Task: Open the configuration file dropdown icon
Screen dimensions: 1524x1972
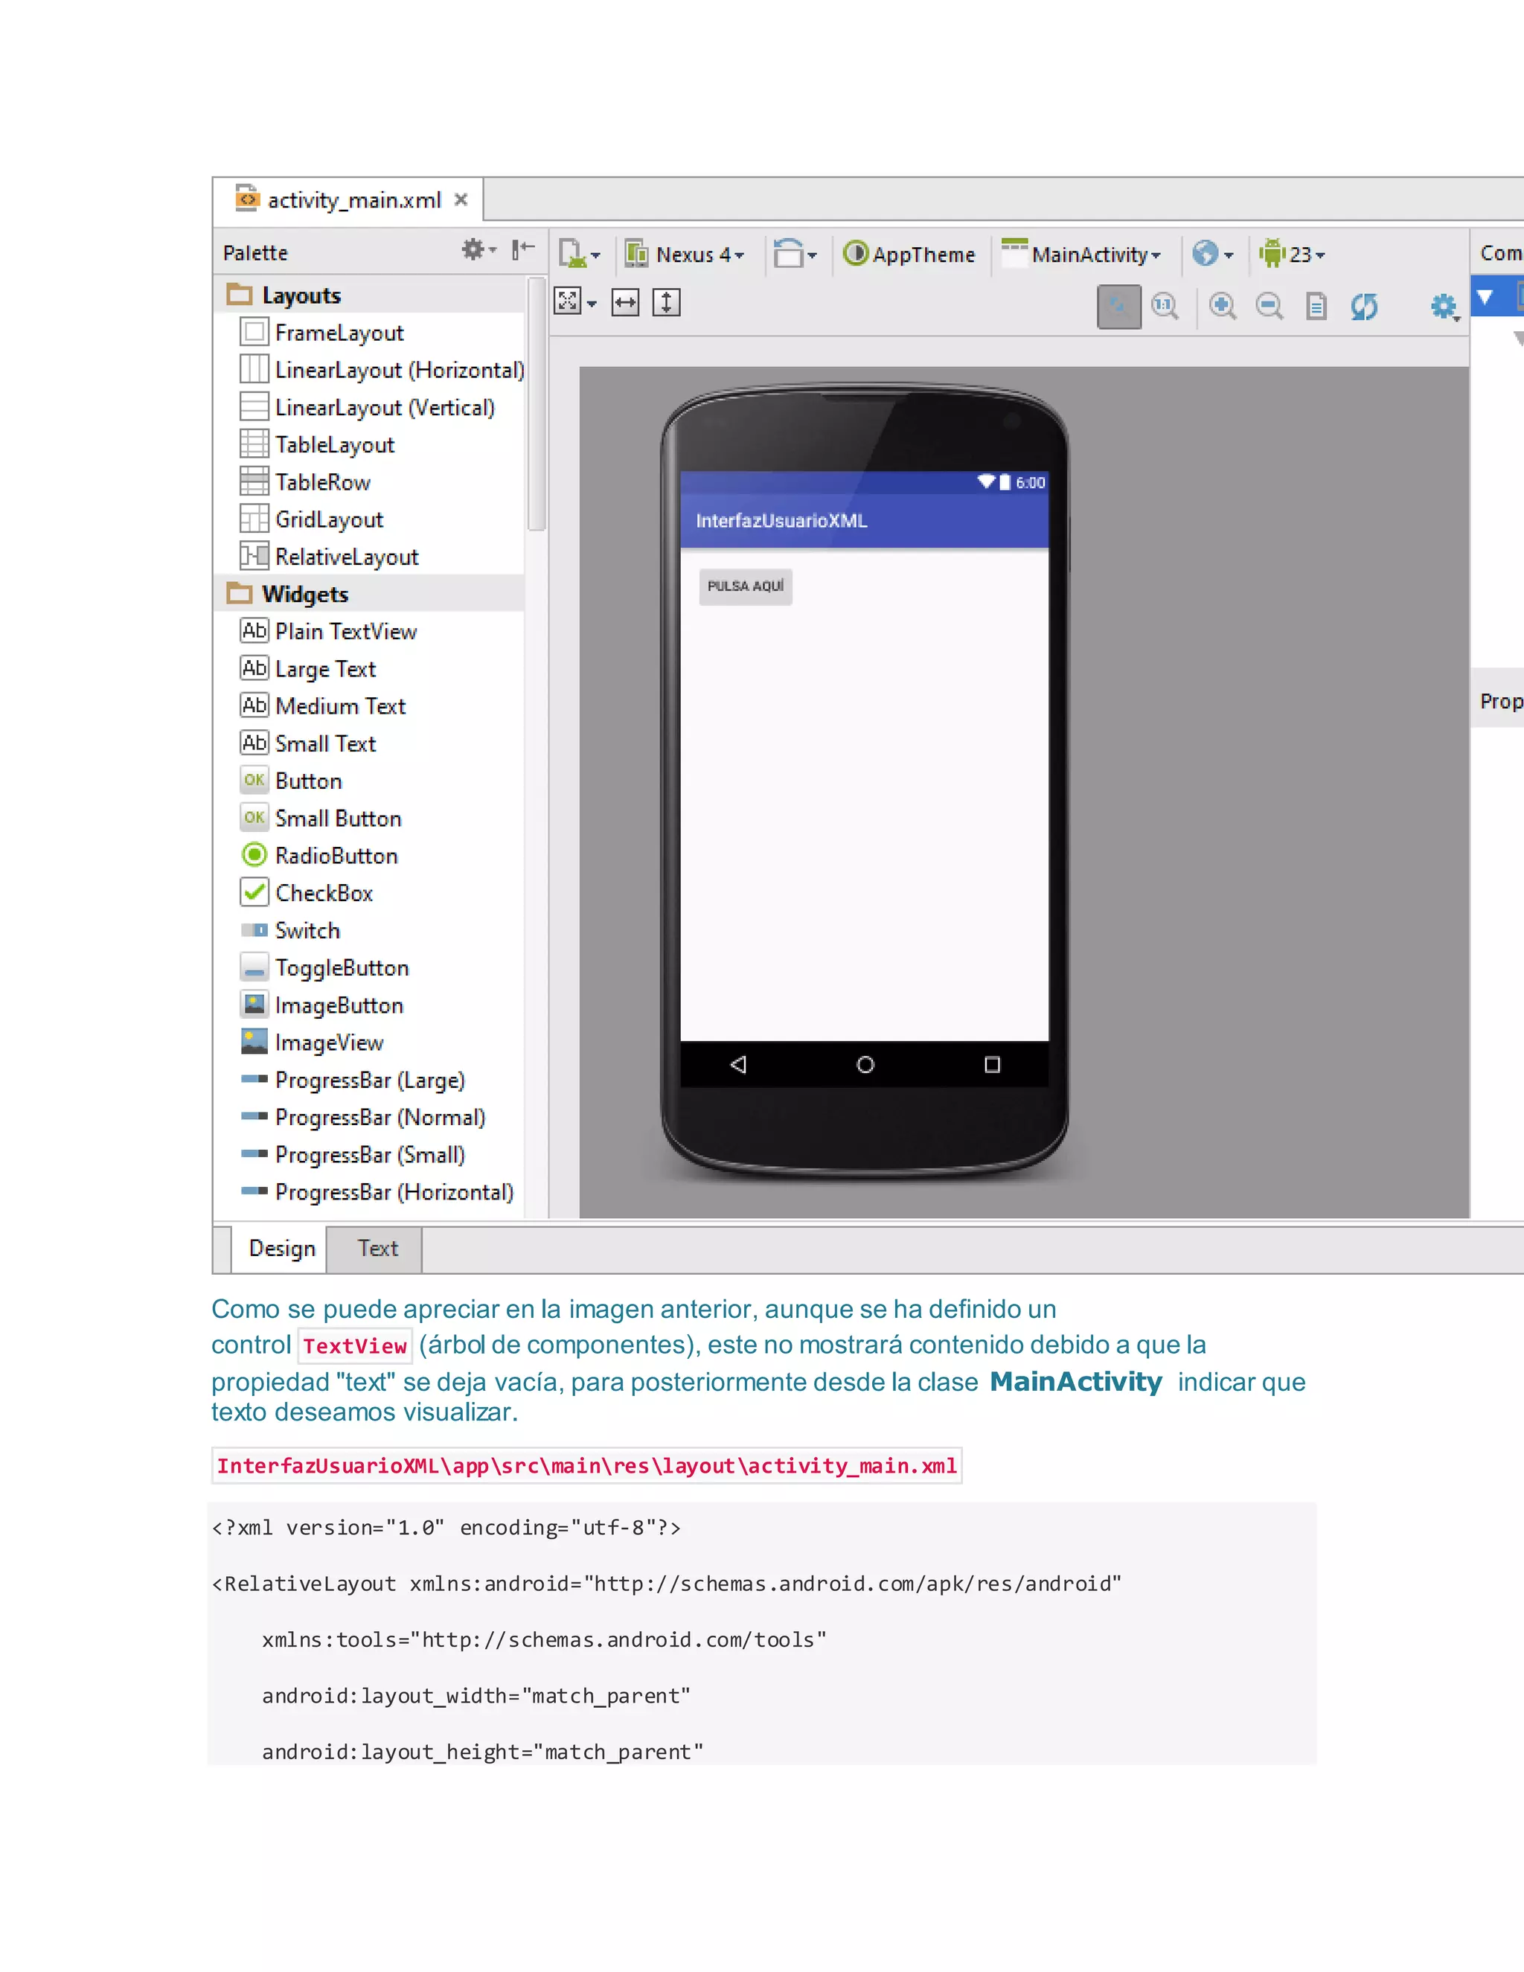Action: pos(579,254)
